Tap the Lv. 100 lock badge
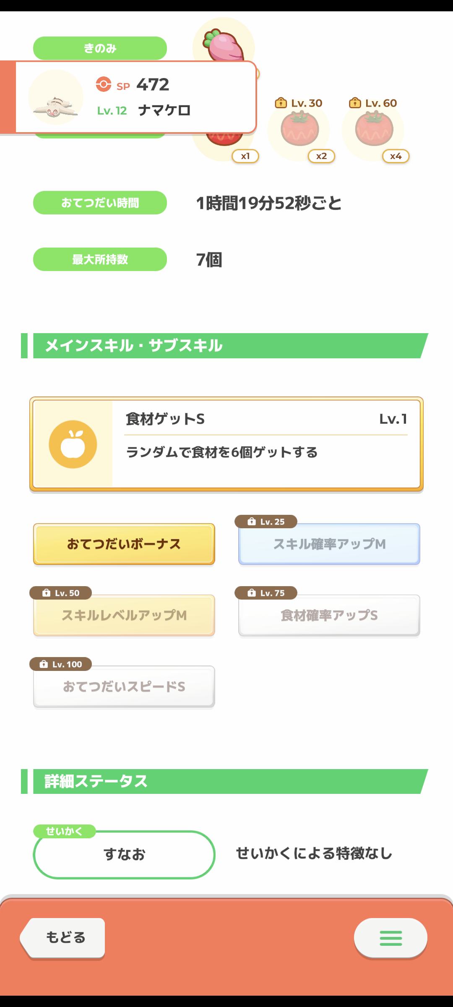453x1007 pixels. (x=61, y=664)
